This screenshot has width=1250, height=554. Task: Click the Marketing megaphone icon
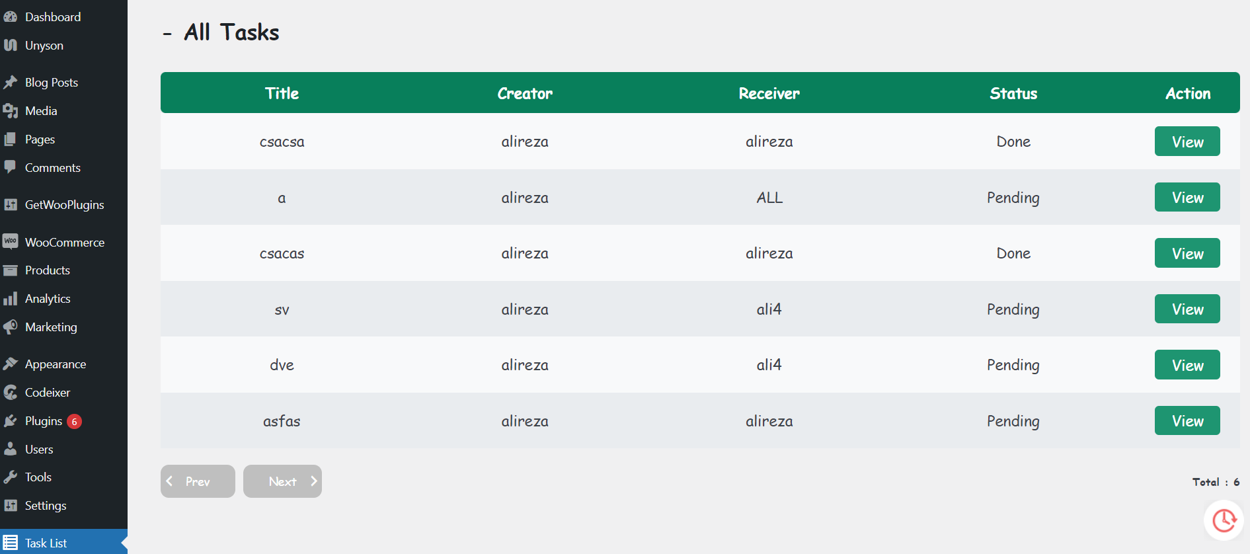(11, 327)
